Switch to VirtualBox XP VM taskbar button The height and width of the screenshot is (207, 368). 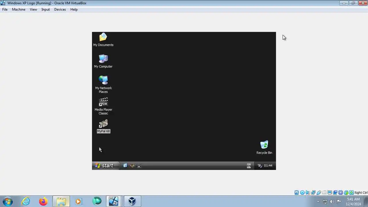pyautogui.click(x=114, y=201)
